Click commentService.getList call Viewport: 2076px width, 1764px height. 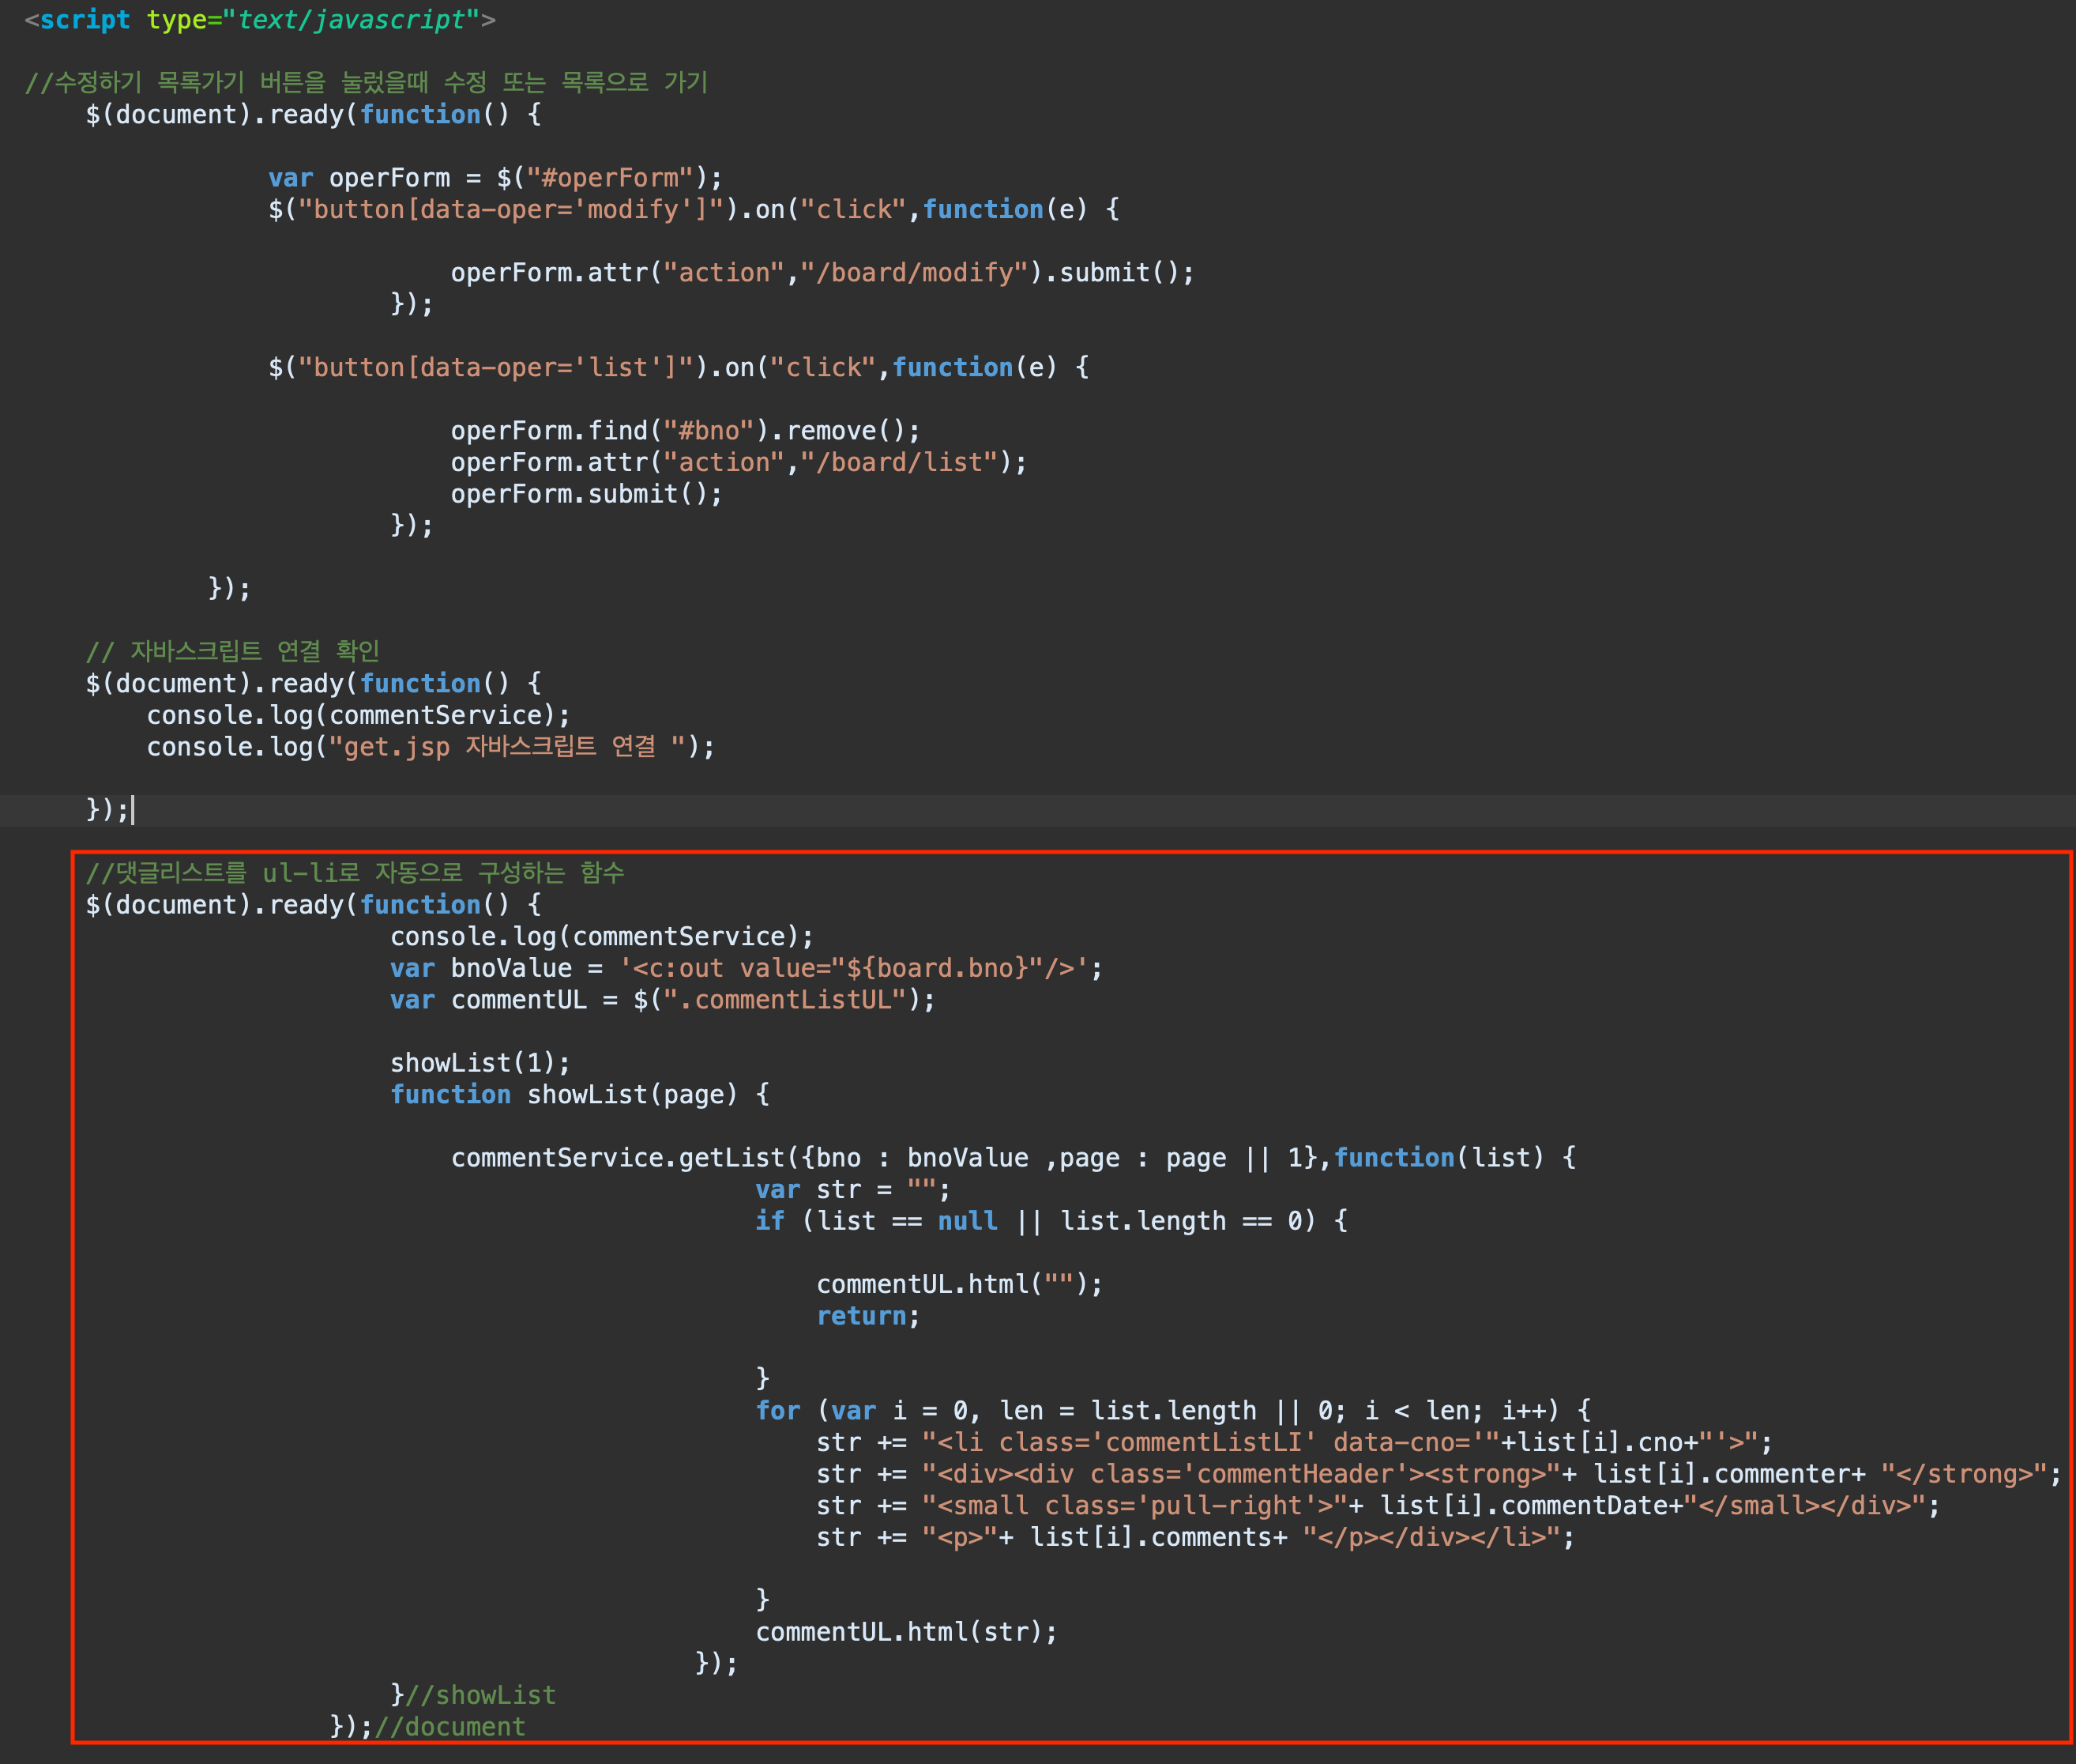click(x=618, y=1158)
